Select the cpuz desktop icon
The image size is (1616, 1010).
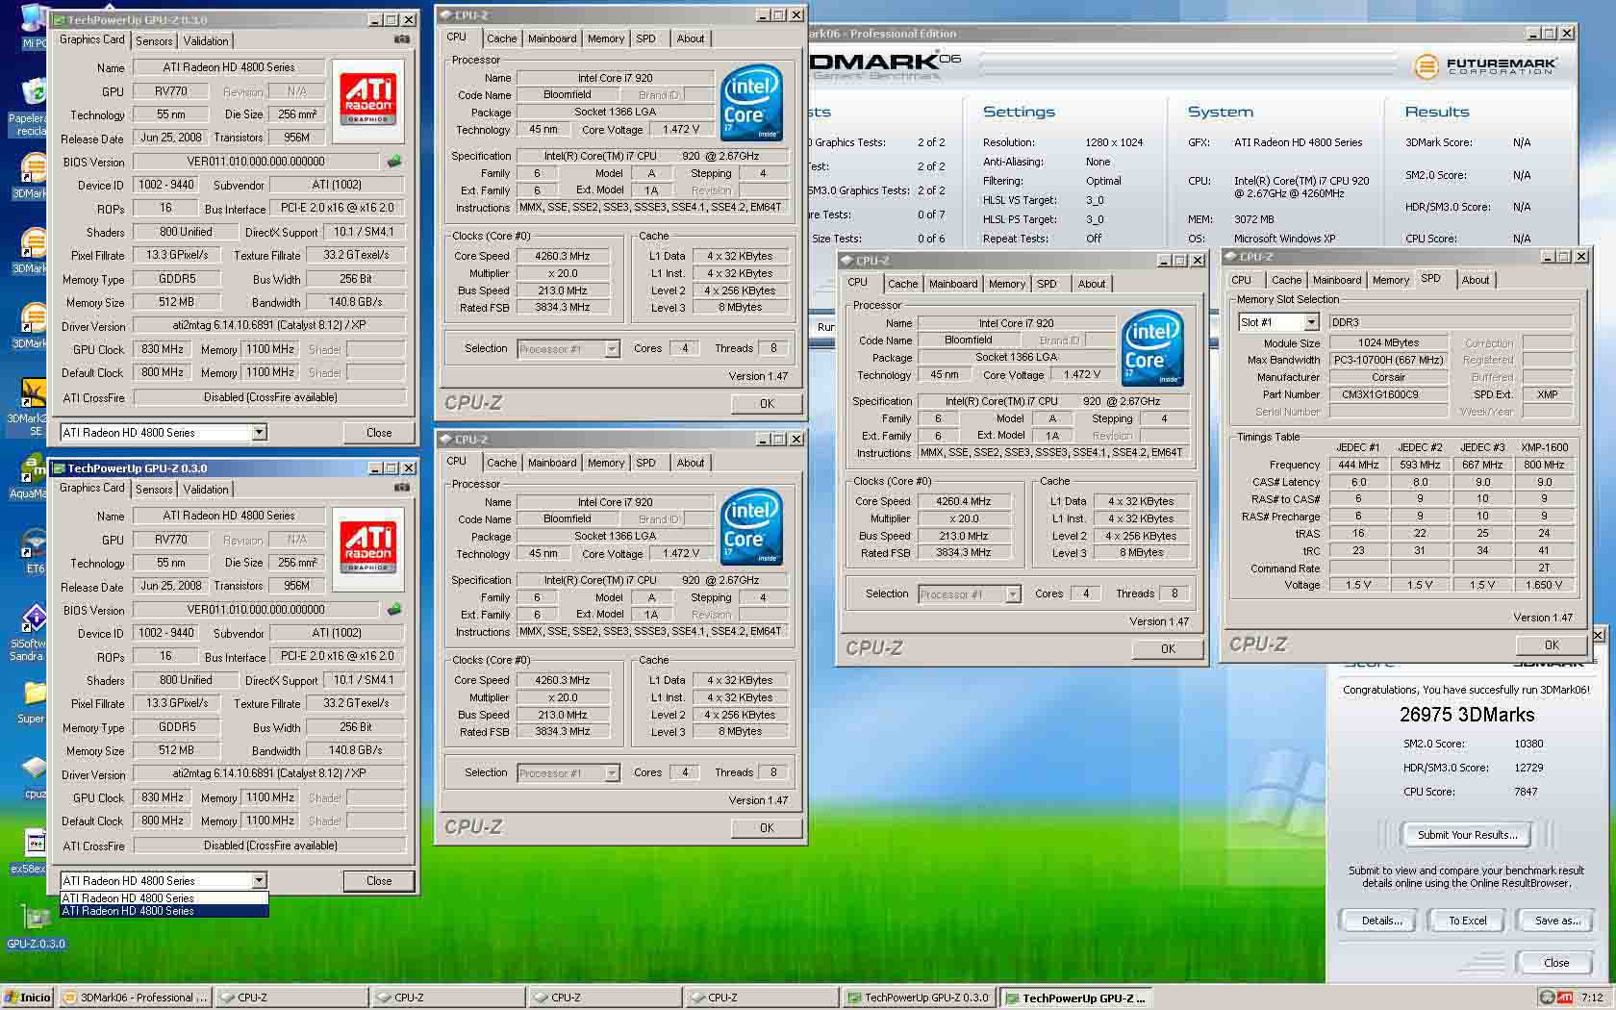coord(34,777)
